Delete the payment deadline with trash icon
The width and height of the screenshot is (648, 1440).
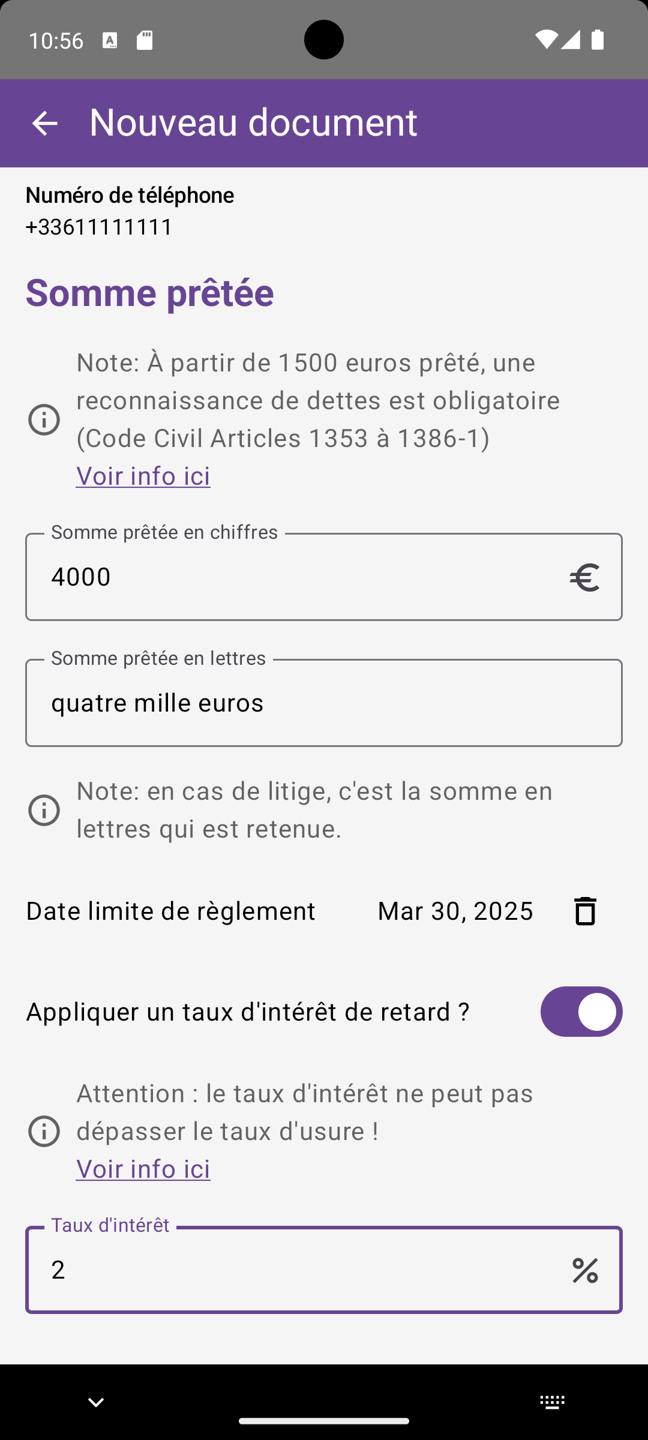[585, 911]
